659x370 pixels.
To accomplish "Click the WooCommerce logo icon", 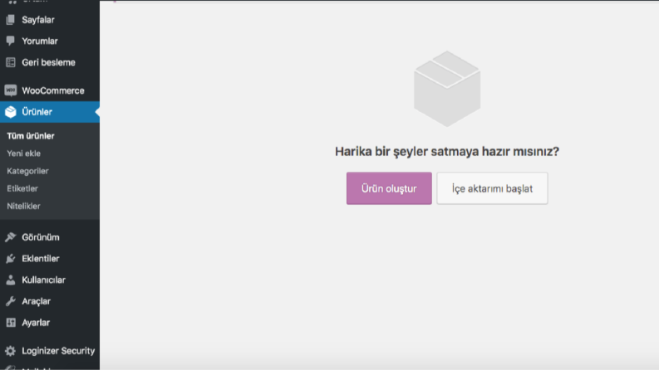I will click(11, 90).
